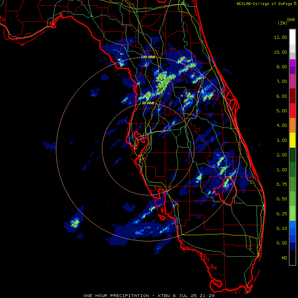The height and width of the screenshot is (298, 298).
Task: Select the ND legend label
Action: coord(284,258)
